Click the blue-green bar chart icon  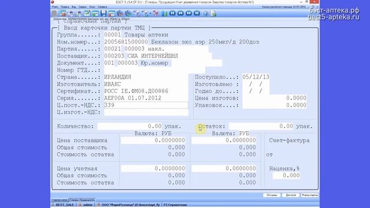(x=164, y=13)
